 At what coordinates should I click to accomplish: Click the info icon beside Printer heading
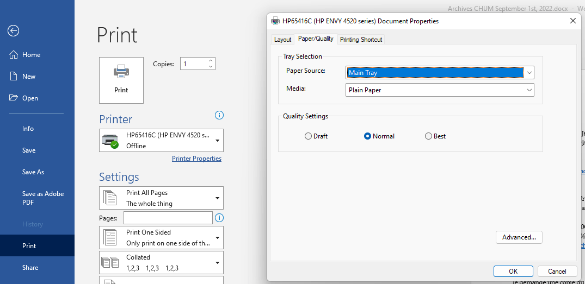point(219,115)
